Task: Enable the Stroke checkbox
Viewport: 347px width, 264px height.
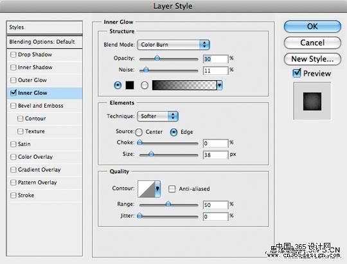Action: 13,195
